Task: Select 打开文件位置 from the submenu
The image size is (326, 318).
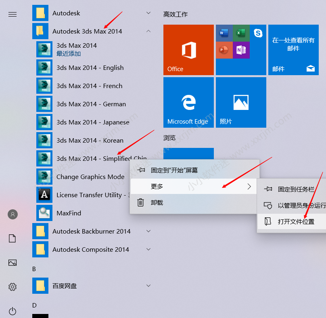Action: pyautogui.click(x=296, y=221)
